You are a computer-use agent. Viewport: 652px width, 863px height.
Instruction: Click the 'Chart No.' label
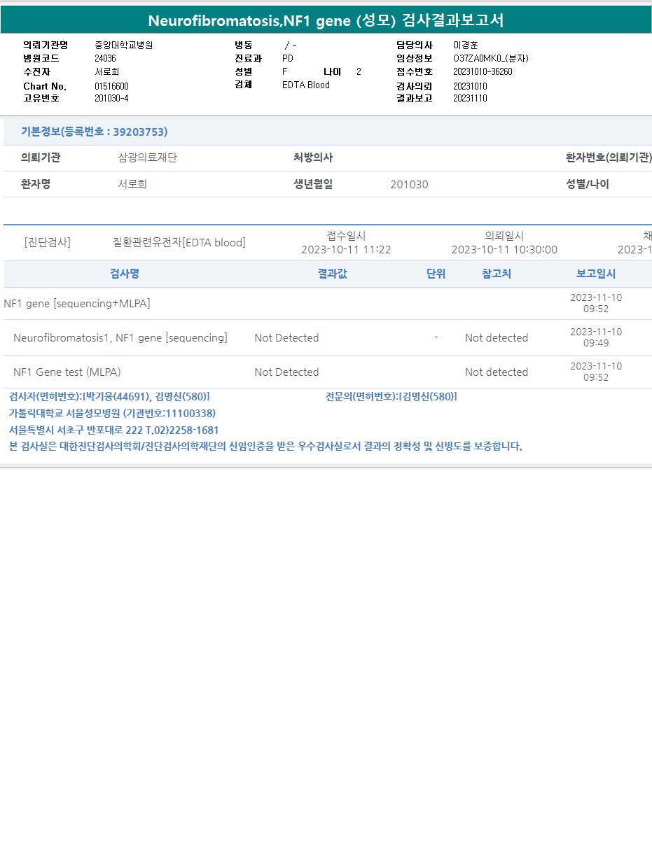[x=45, y=86]
